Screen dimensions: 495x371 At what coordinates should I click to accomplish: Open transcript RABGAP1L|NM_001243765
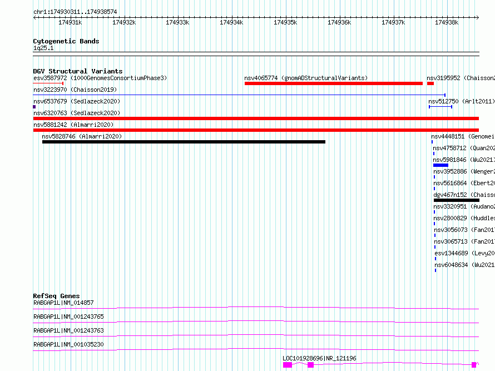[x=68, y=316]
